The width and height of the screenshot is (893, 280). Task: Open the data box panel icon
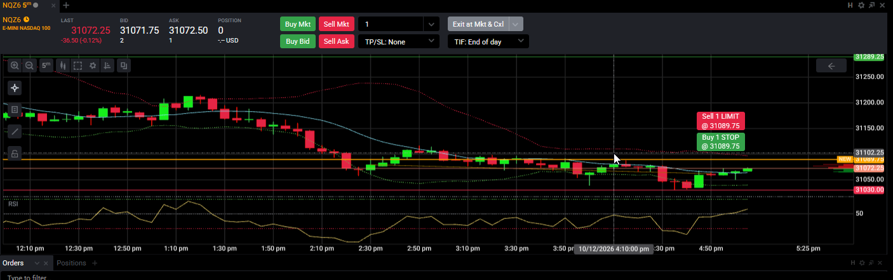coord(15,110)
